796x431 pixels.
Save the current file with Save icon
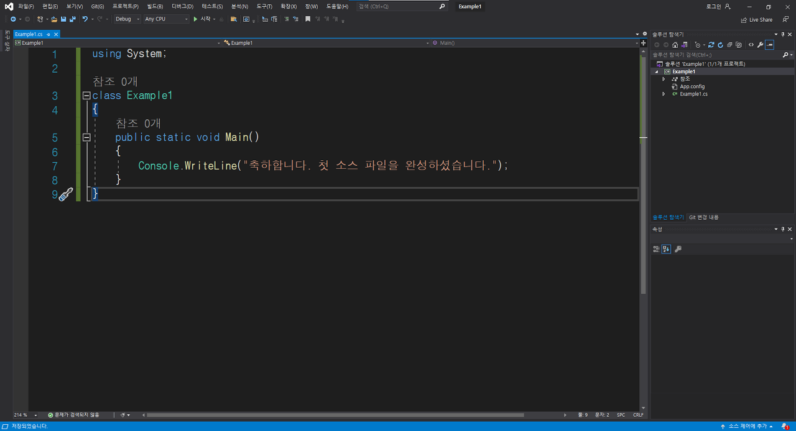(63, 19)
